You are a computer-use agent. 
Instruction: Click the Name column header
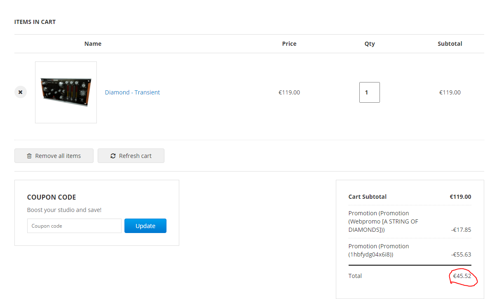[x=93, y=44]
